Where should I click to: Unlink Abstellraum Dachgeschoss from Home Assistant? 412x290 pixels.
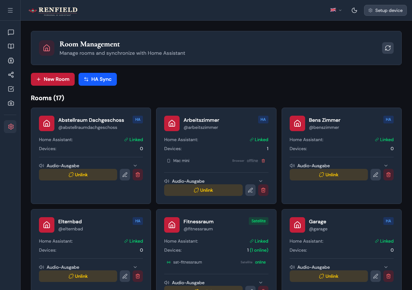pos(78,175)
